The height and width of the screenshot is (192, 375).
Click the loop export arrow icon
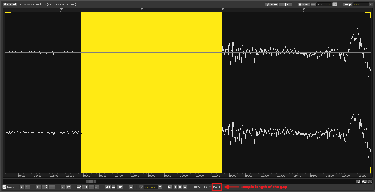[141, 187]
